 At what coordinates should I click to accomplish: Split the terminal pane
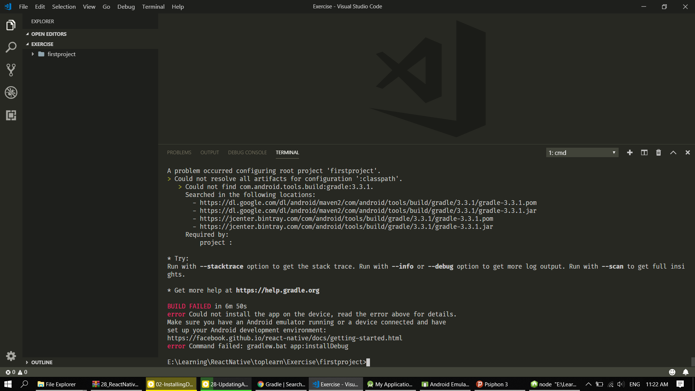tap(644, 152)
